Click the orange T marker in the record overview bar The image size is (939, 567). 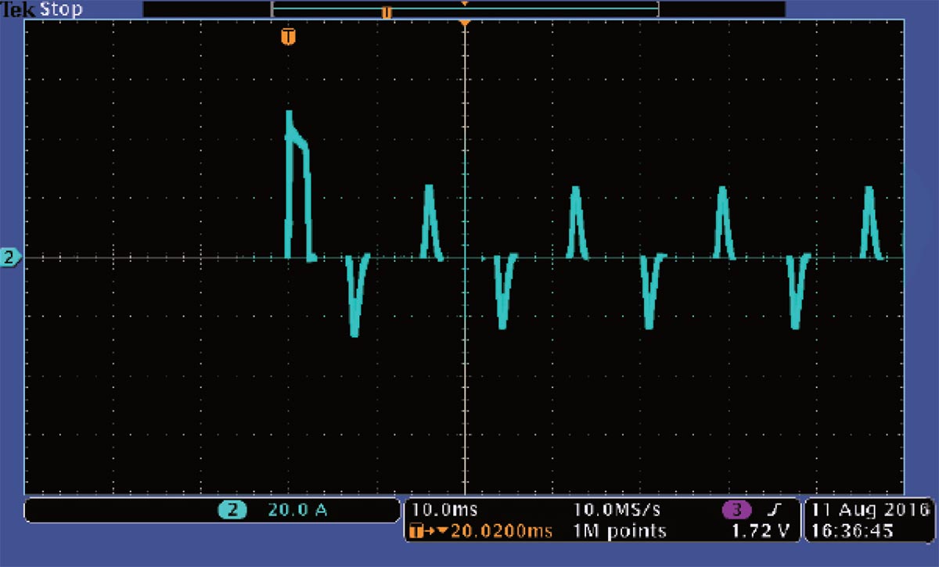pyautogui.click(x=386, y=12)
